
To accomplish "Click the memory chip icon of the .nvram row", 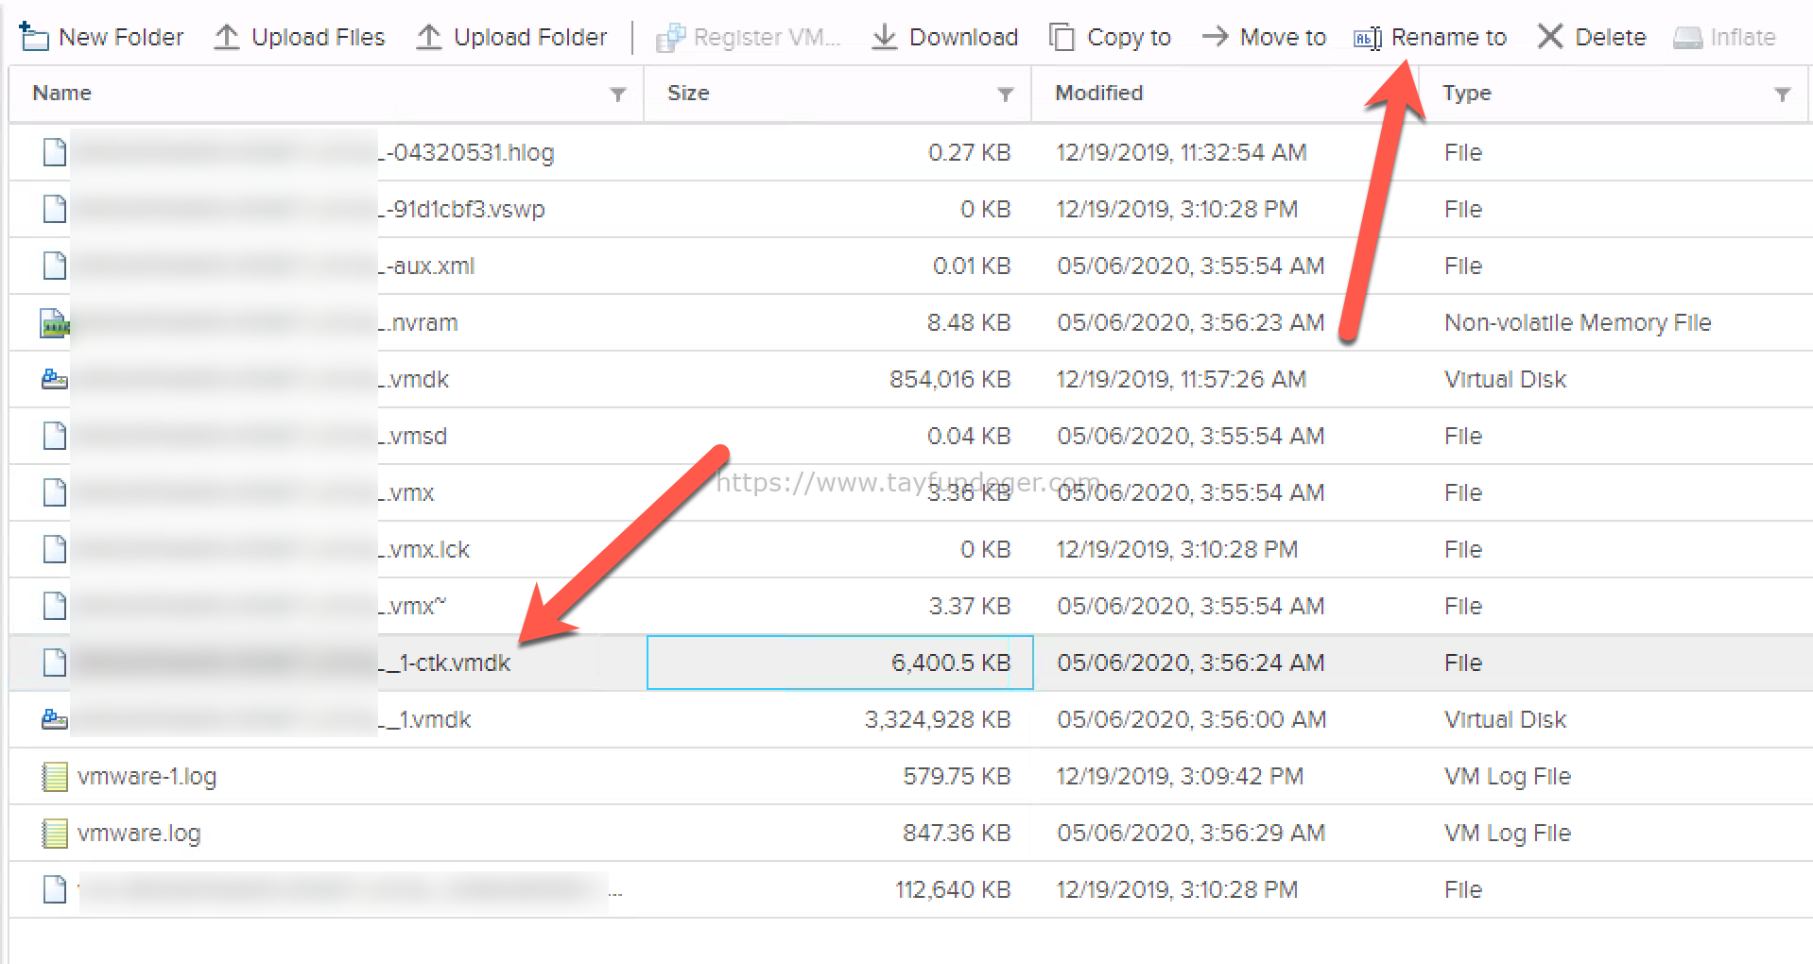I will (55, 323).
